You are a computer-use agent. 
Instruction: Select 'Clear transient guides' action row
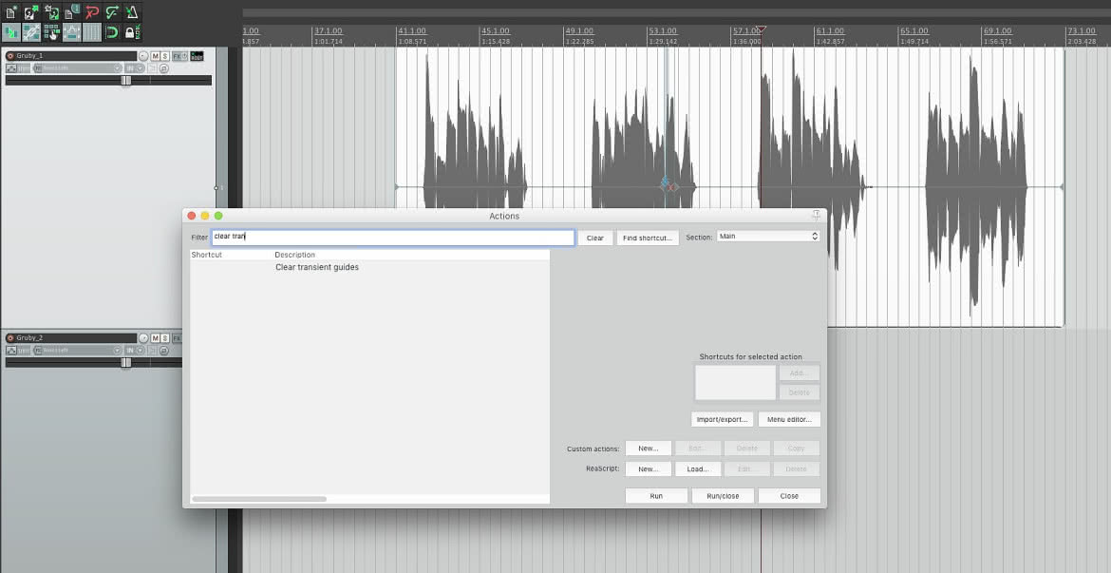tap(370, 267)
